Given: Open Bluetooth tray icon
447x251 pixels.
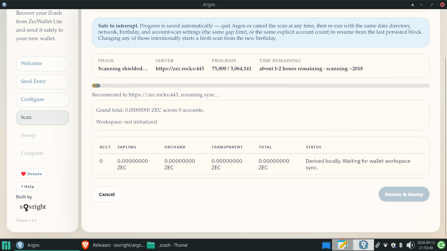Looking at the screenshot, I should click(x=401, y=245).
